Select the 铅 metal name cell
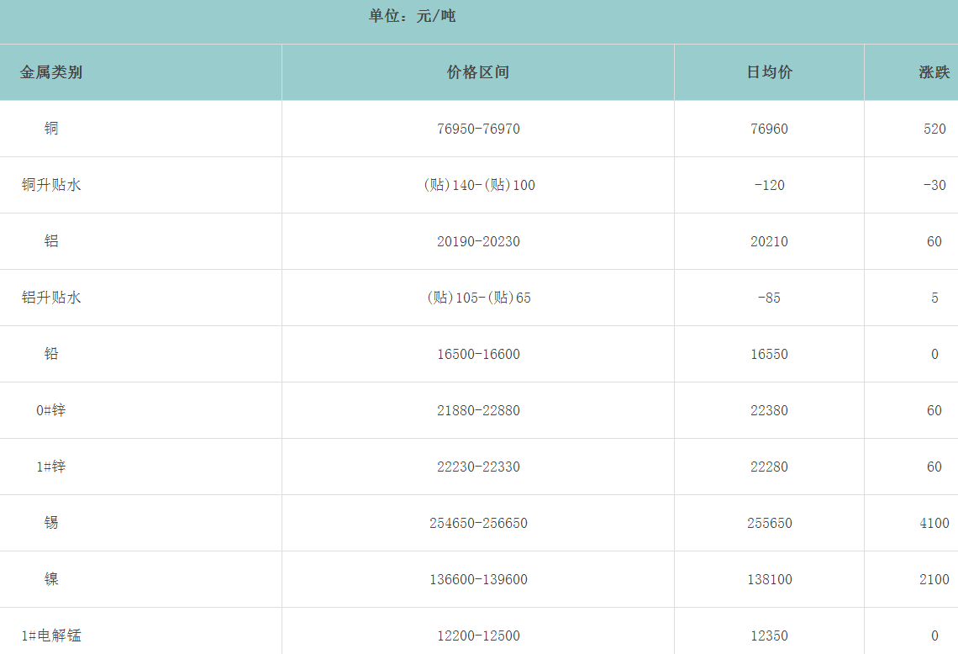The height and width of the screenshot is (654, 958). tap(51, 354)
